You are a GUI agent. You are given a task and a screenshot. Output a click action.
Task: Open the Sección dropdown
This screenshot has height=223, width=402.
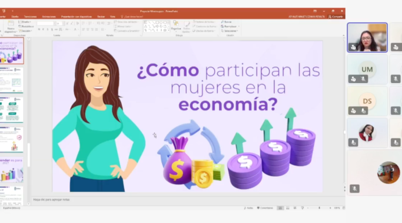[x=26, y=31]
